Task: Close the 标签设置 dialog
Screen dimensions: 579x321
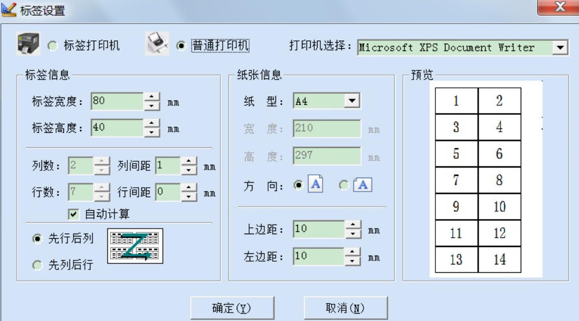Action: coord(559,7)
